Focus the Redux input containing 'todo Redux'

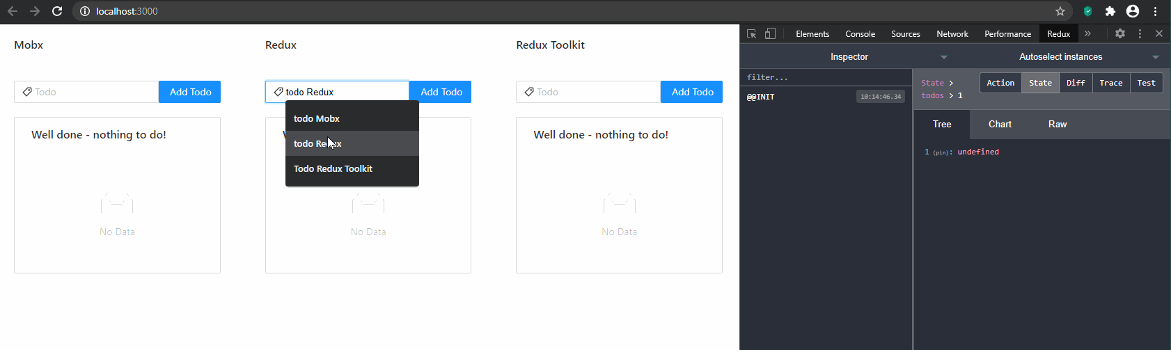click(337, 92)
